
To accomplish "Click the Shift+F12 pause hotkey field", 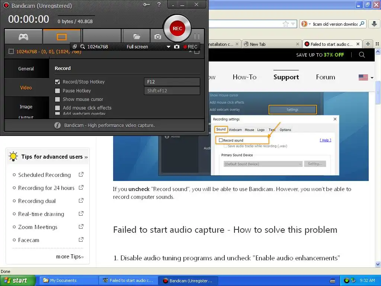I will point(172,91).
